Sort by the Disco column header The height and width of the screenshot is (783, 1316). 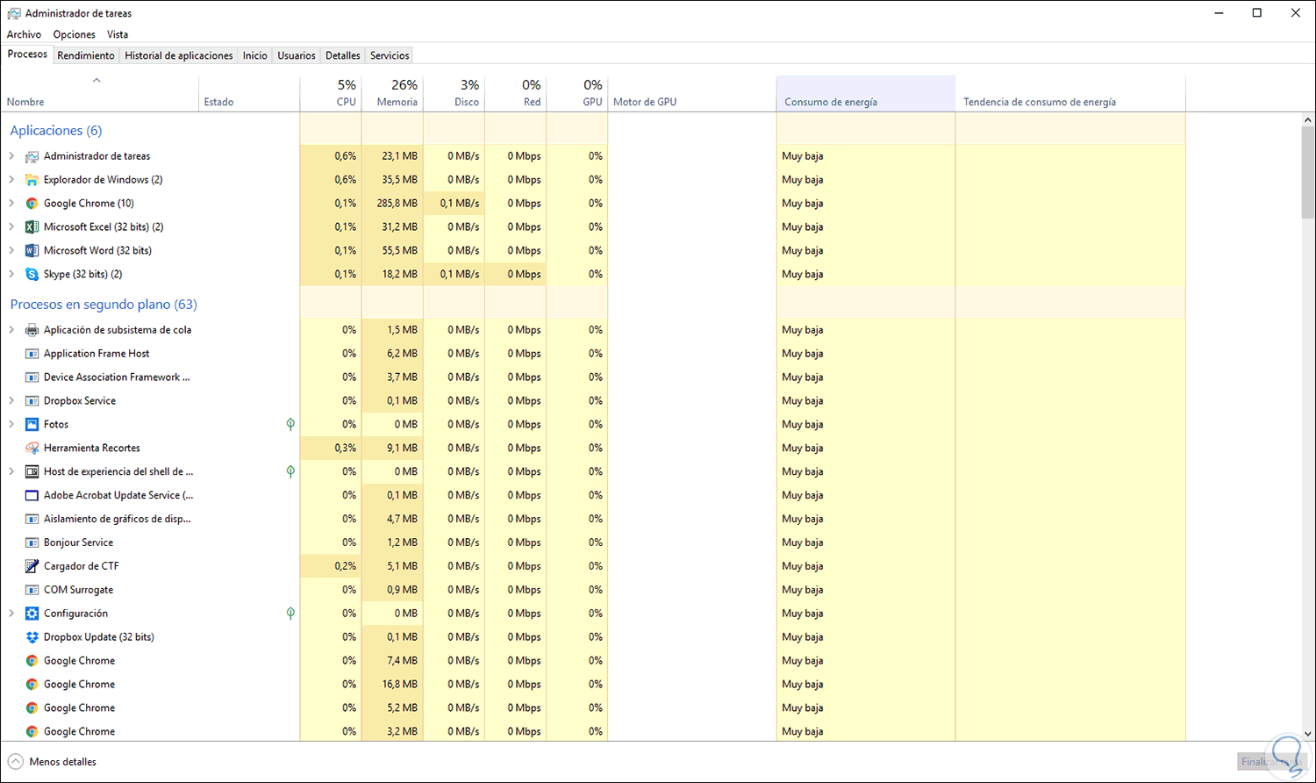click(x=454, y=93)
